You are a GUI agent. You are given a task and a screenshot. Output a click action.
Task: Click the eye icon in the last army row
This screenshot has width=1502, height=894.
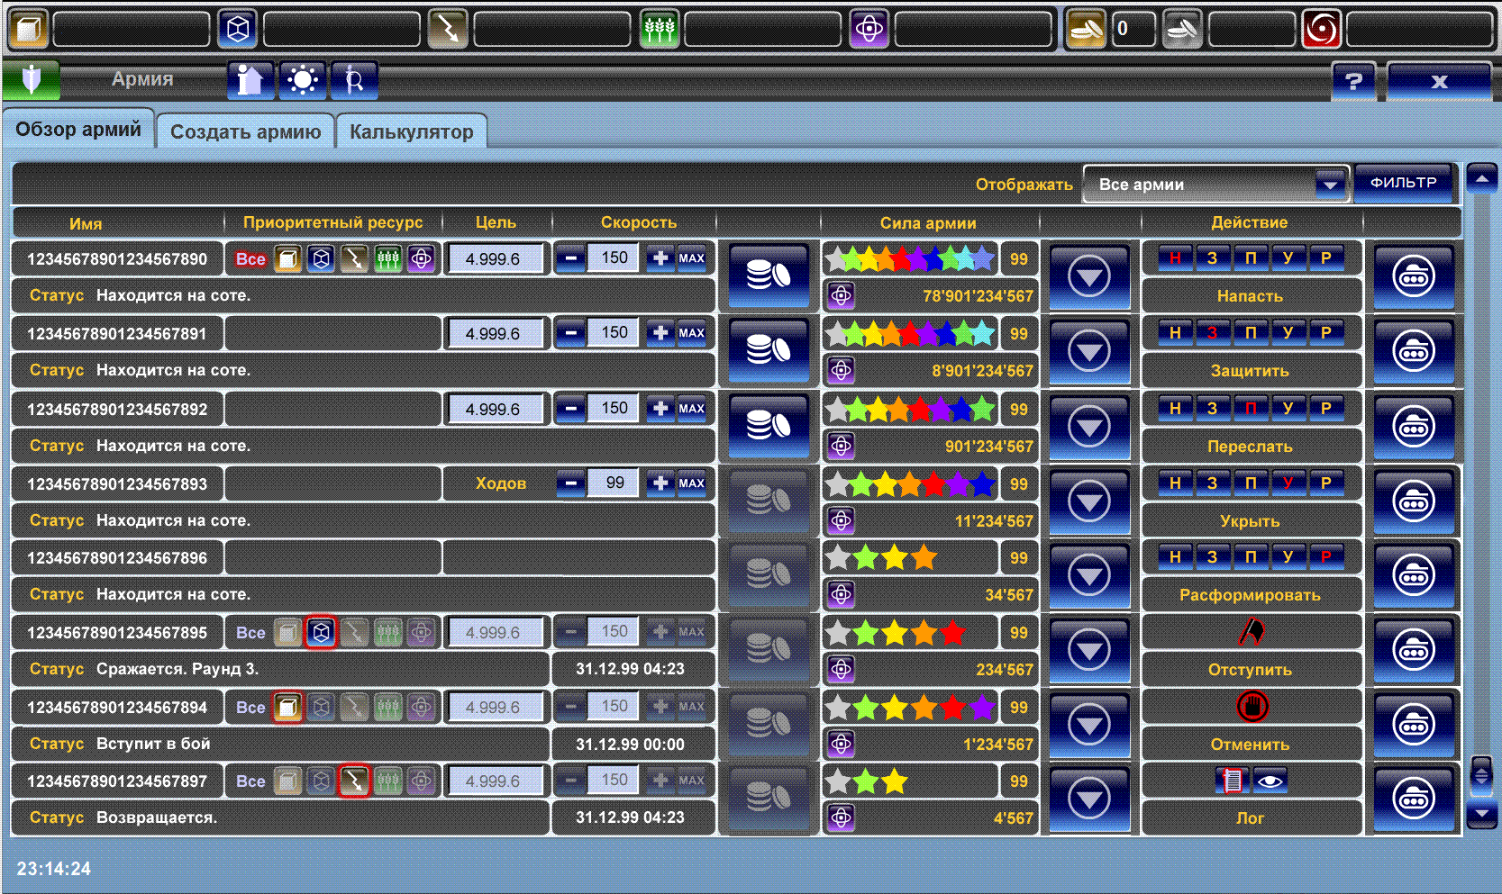1270,781
